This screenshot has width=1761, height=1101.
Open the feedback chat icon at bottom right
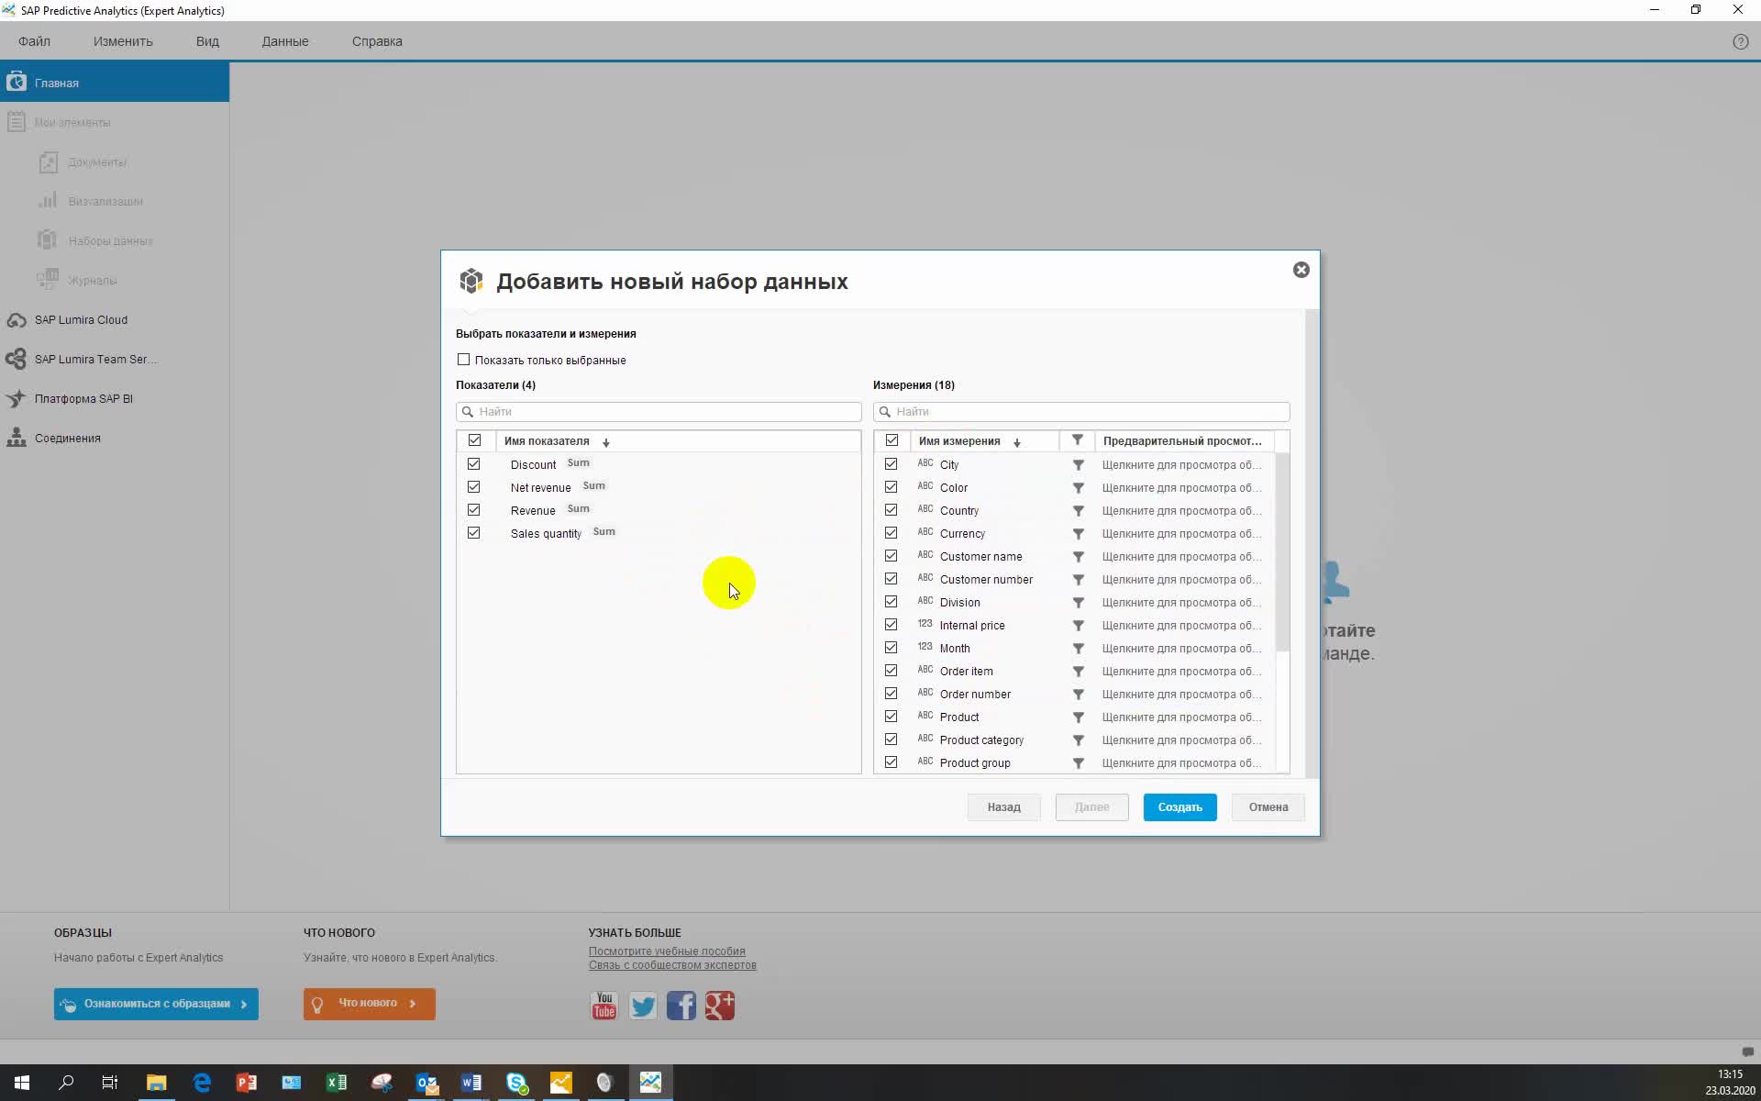[x=1747, y=1051]
